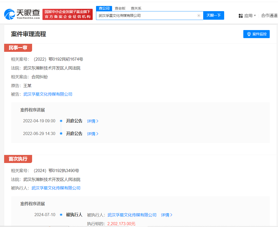
Task: Click the 被执行人 company link under 首次执行
Action: point(56,188)
